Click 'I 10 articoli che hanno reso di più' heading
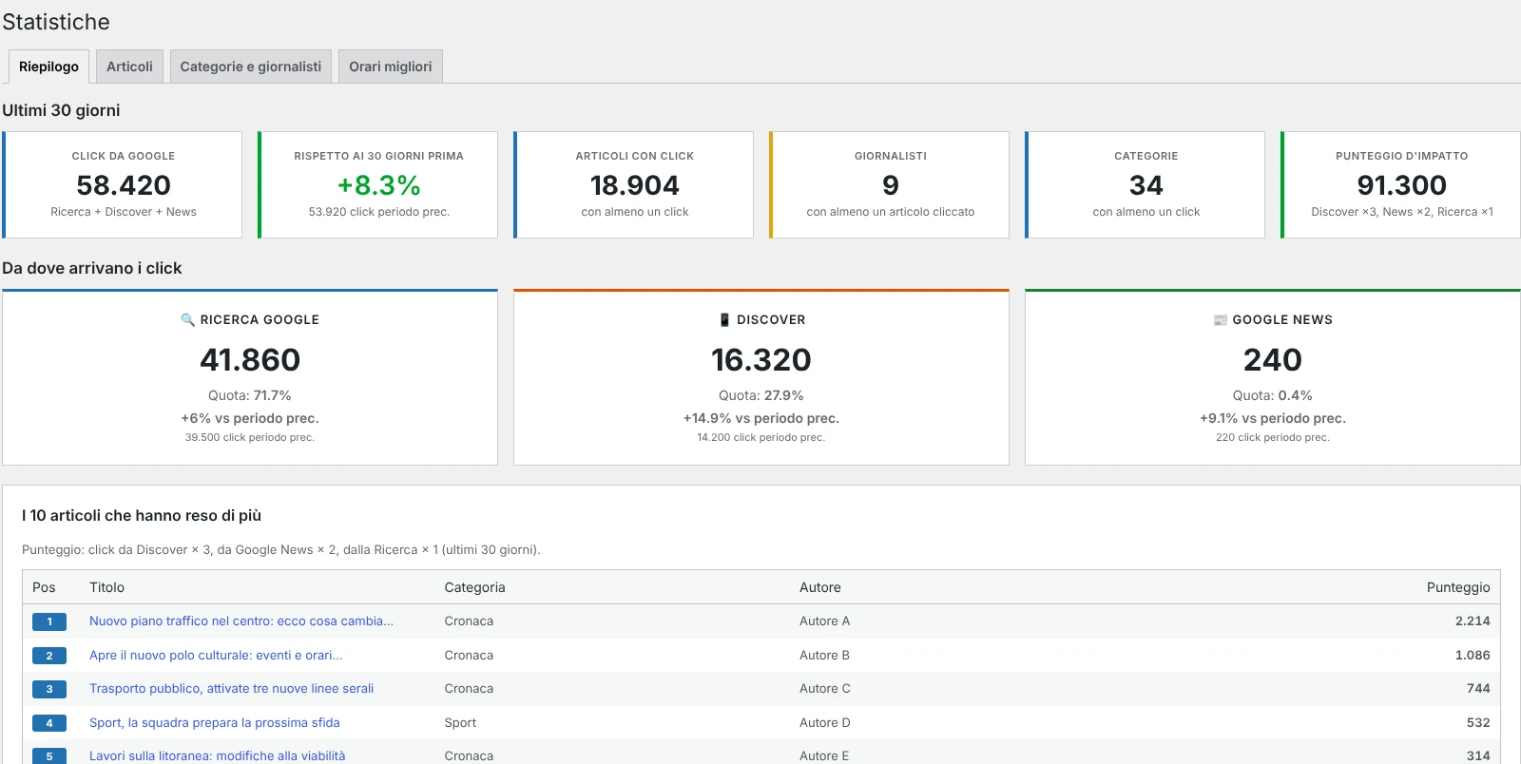 142,516
